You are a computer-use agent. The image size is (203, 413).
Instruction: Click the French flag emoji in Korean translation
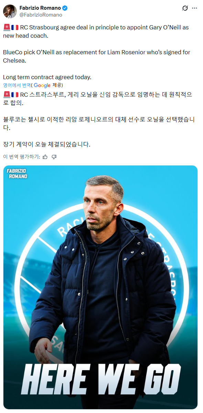[15, 95]
